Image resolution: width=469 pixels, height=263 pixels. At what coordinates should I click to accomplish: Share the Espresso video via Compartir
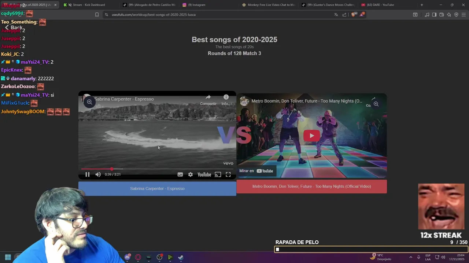click(208, 100)
